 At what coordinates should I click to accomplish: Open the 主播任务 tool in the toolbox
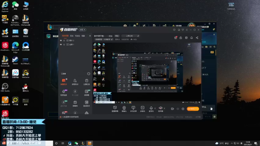coord(86,82)
